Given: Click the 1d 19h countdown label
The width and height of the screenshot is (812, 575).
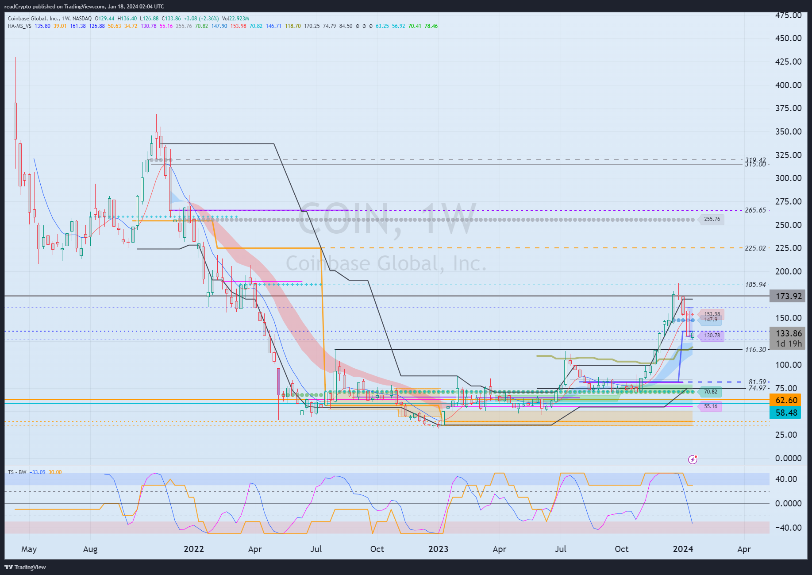Looking at the screenshot, I should pos(788,343).
